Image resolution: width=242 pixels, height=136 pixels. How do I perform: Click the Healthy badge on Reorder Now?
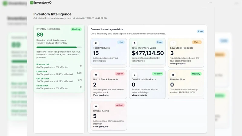[x=196, y=74]
